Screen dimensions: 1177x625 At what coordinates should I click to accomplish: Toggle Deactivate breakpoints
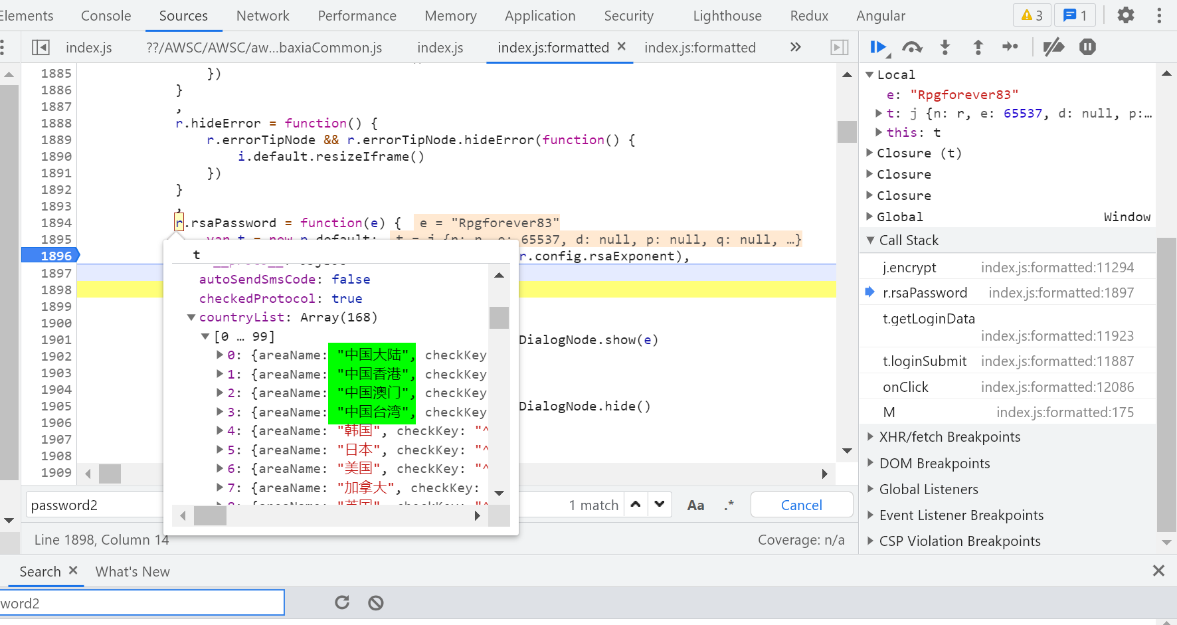[x=1053, y=47]
